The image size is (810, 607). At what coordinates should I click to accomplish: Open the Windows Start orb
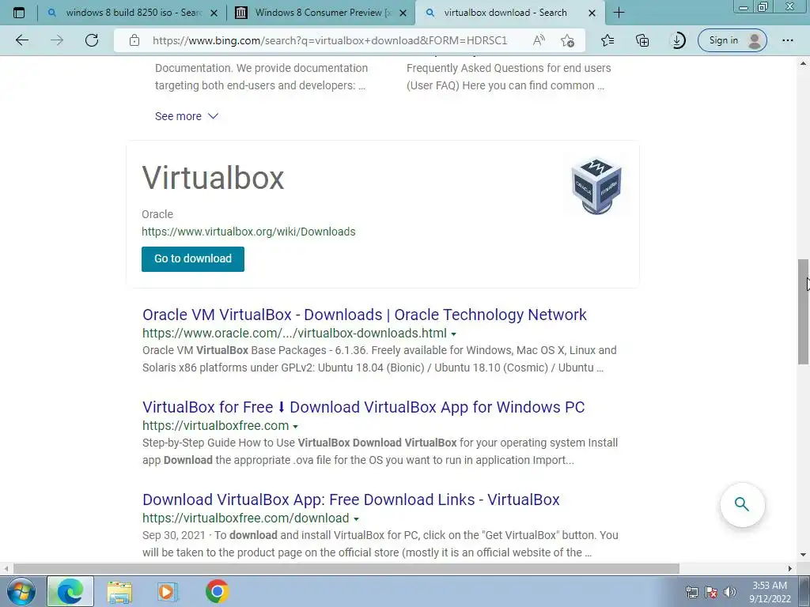pos(21,591)
